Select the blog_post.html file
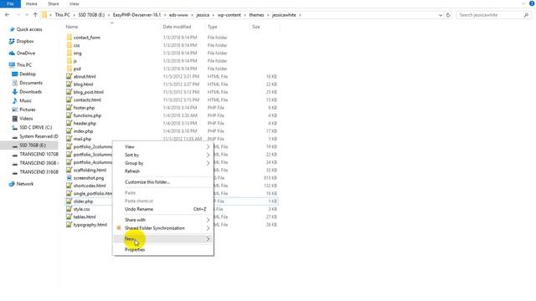 88,92
